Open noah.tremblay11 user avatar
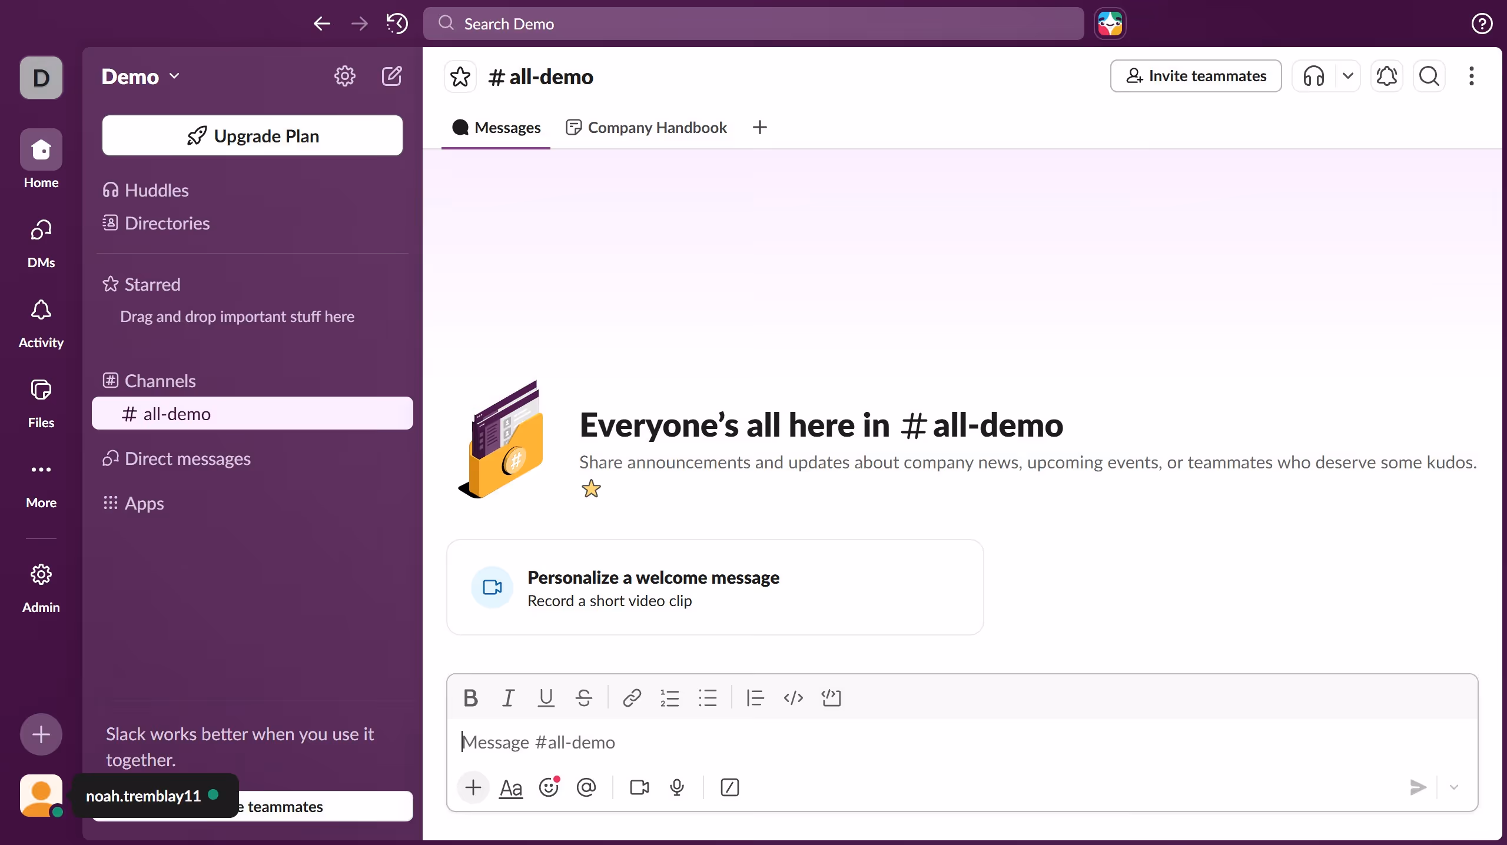This screenshot has width=1507, height=845. (x=41, y=796)
